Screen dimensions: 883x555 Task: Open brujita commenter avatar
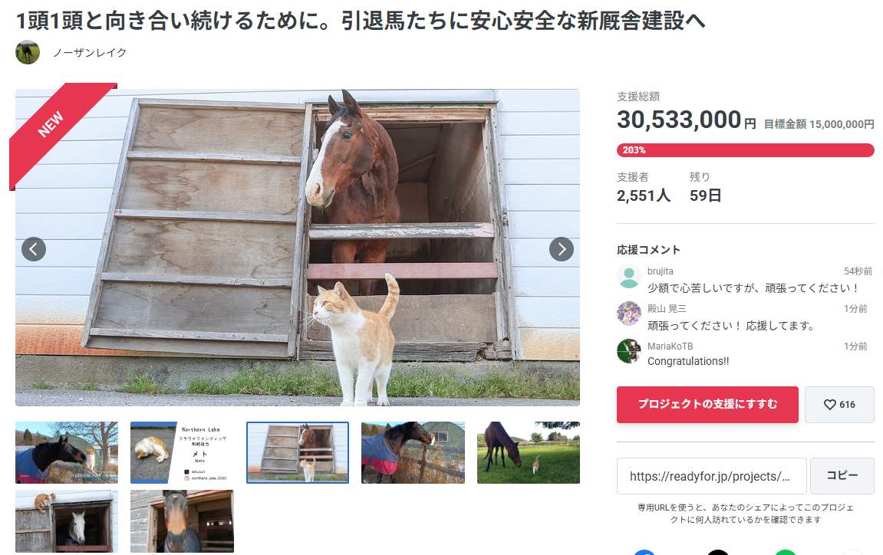click(629, 277)
